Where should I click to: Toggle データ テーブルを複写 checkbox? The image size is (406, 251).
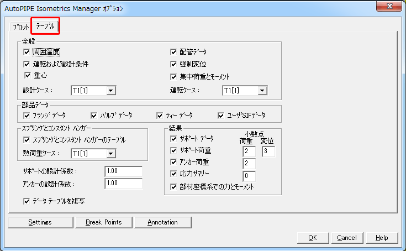pos(27,201)
